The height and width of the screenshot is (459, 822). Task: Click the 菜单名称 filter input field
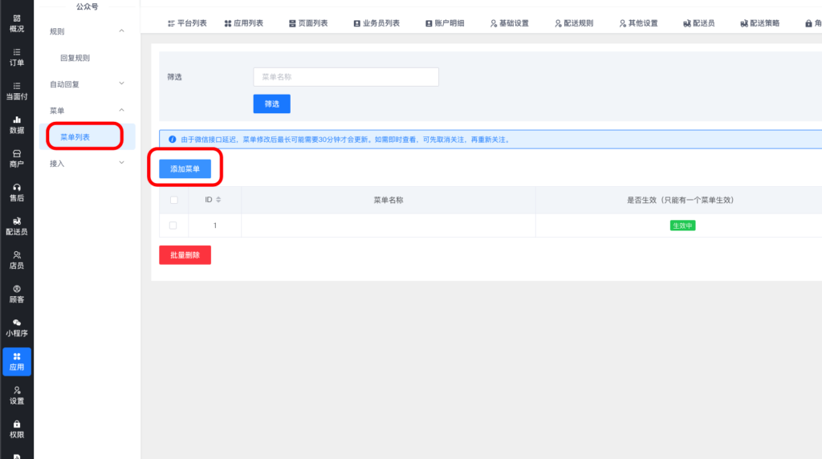[346, 77]
